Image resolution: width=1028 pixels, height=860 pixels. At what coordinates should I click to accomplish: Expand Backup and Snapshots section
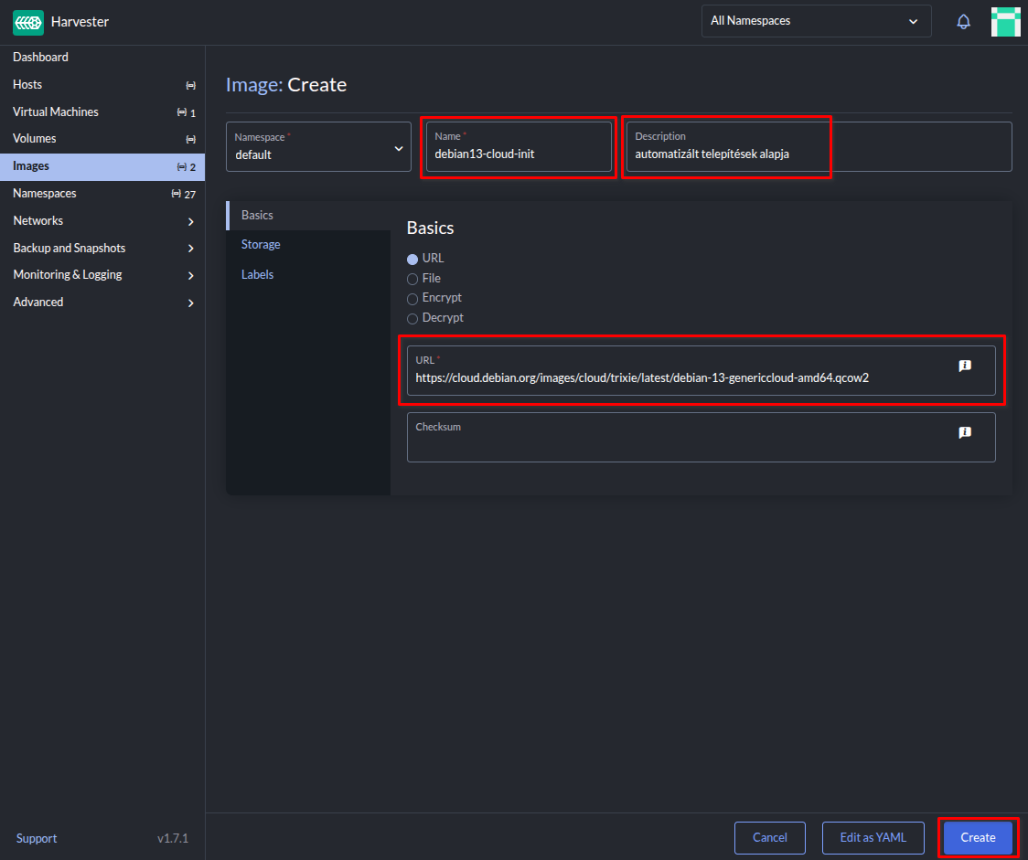point(190,249)
